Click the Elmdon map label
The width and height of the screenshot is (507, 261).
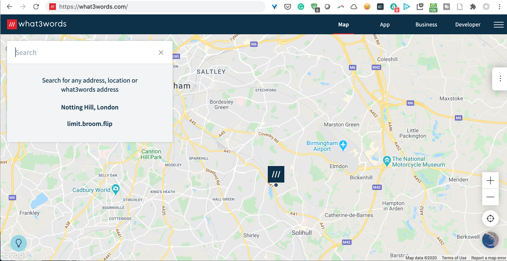point(338,167)
